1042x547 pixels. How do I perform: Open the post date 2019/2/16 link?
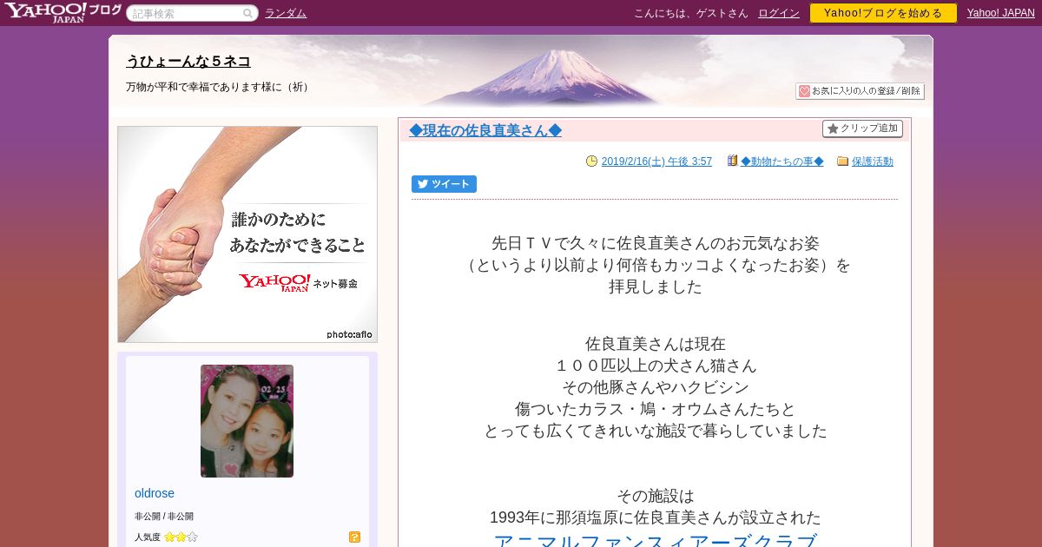click(656, 161)
